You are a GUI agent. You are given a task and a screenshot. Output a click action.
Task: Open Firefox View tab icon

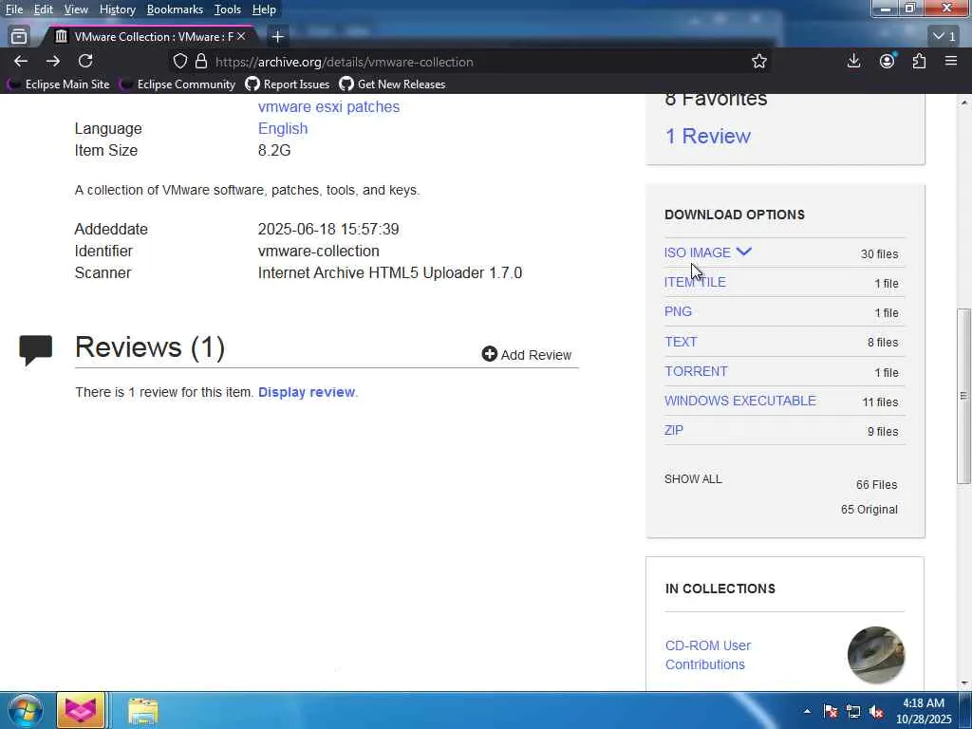coord(19,37)
